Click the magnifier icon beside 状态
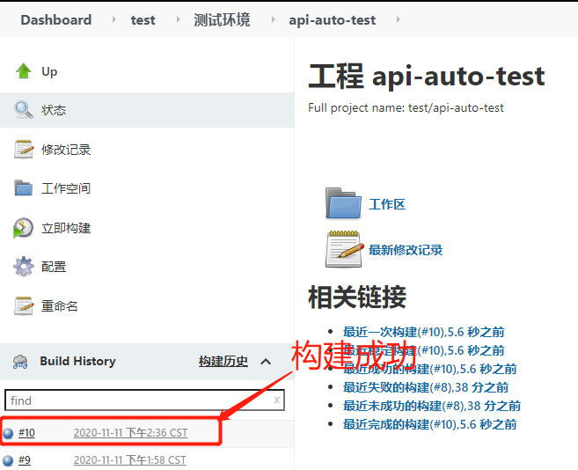 tap(24, 110)
